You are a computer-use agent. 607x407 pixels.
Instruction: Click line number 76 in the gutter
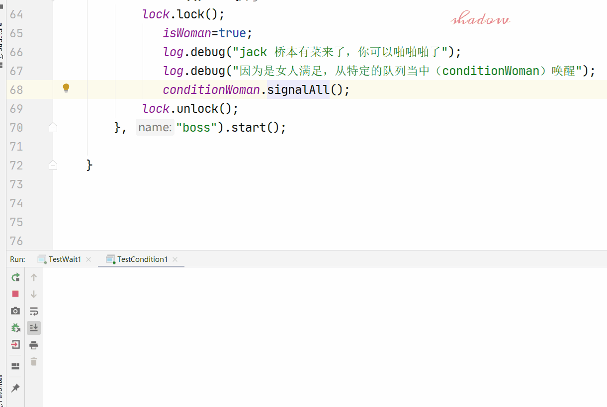click(x=16, y=241)
